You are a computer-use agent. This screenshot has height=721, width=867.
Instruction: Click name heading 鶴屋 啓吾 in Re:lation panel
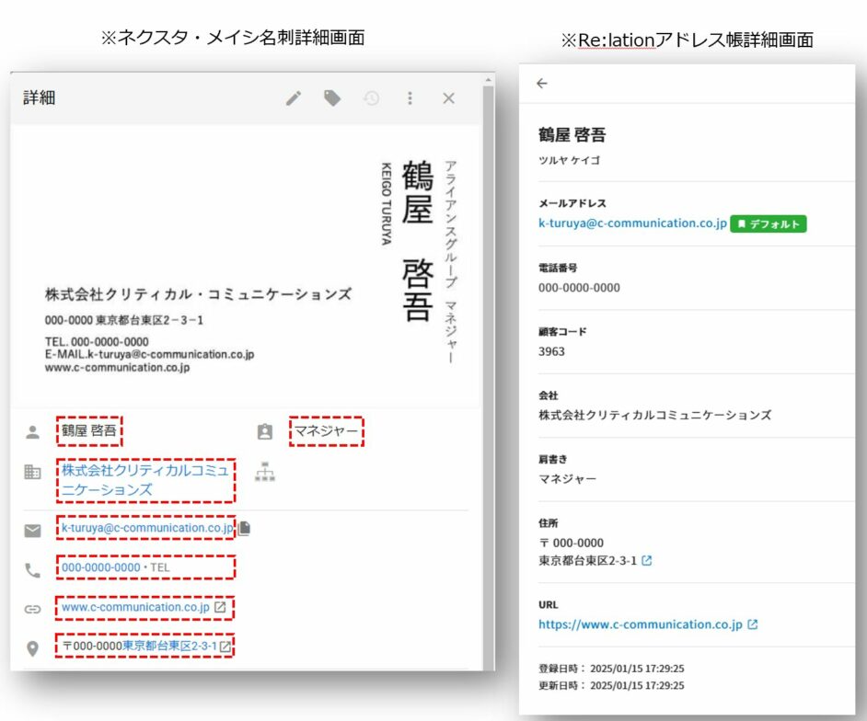tap(572, 135)
